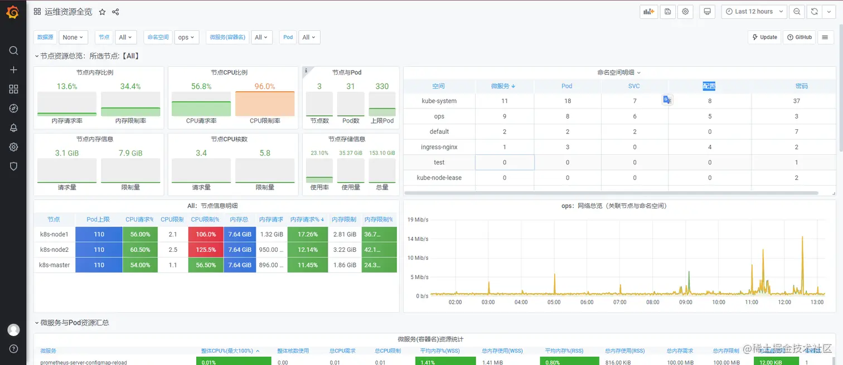The height and width of the screenshot is (365, 843).
Task: Open Alerting bell icon in sidebar
Action: coord(13,128)
